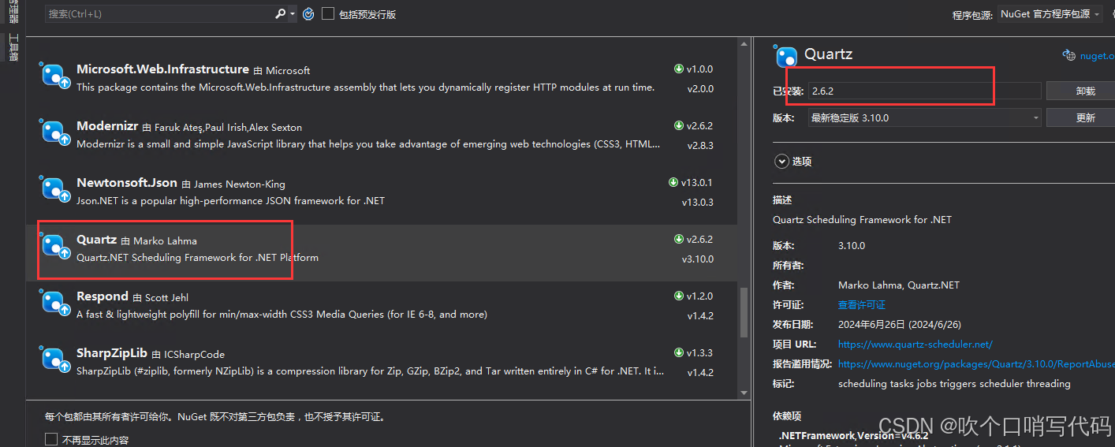This screenshot has width=1115, height=447.
Task: Open the 工具箱 side tab
Action: pos(13,47)
